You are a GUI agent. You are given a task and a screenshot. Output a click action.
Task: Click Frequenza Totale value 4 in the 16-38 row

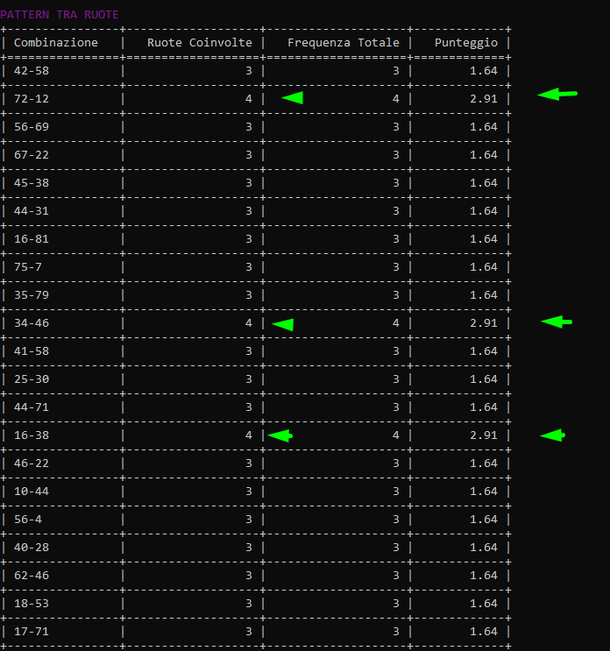coord(396,435)
